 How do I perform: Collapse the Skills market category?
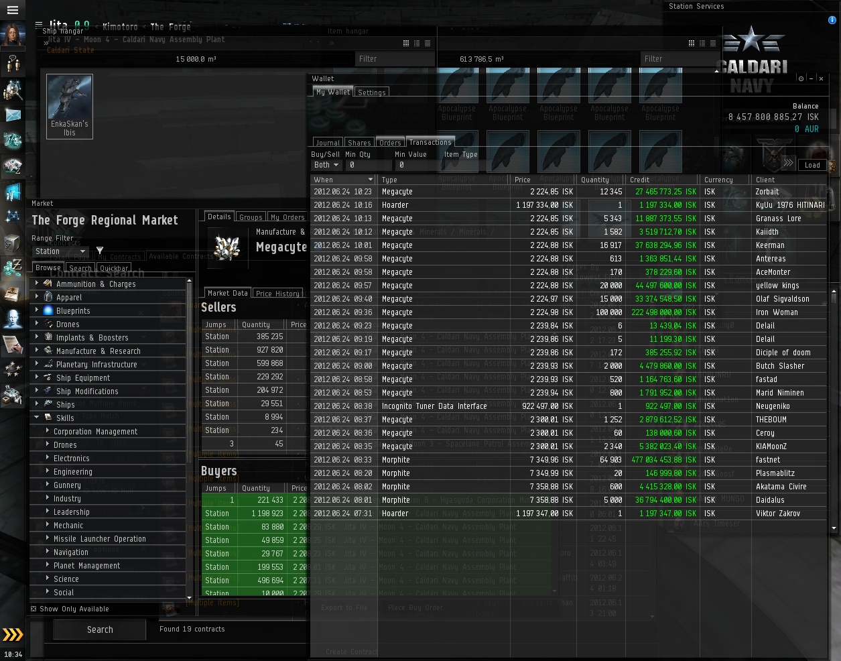37,418
